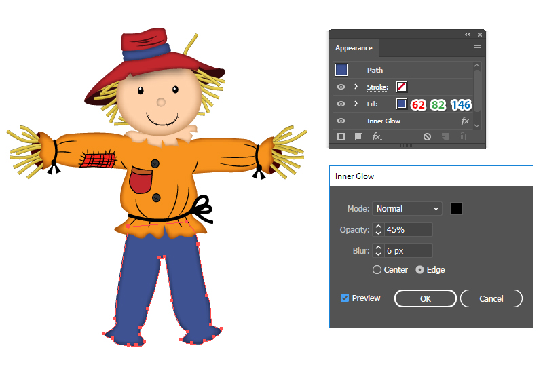Uncheck the Preview checkbox
The image size is (543, 373).
(x=345, y=298)
